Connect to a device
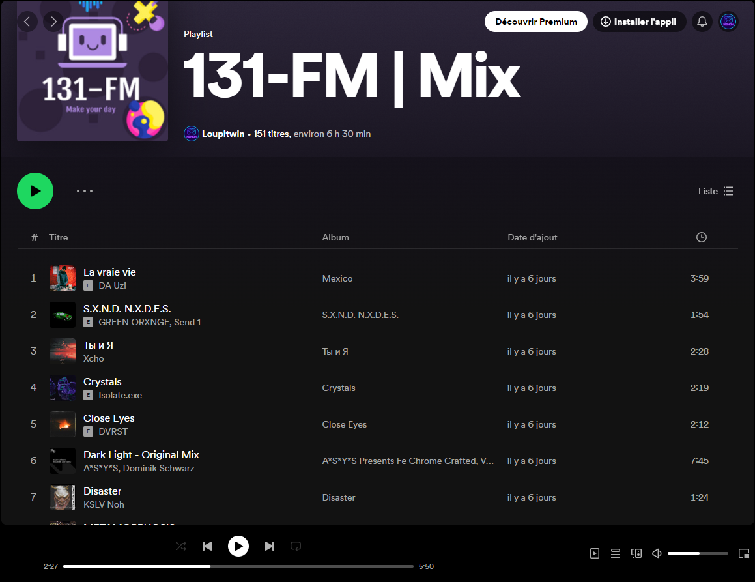 pos(636,553)
